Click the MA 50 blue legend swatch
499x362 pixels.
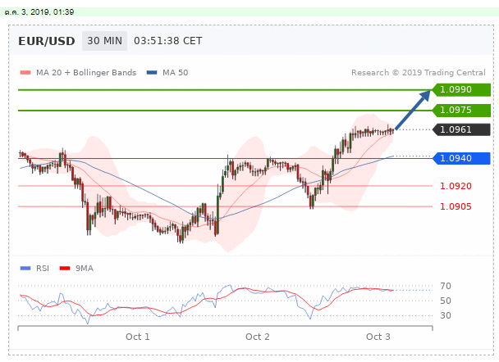click(152, 73)
